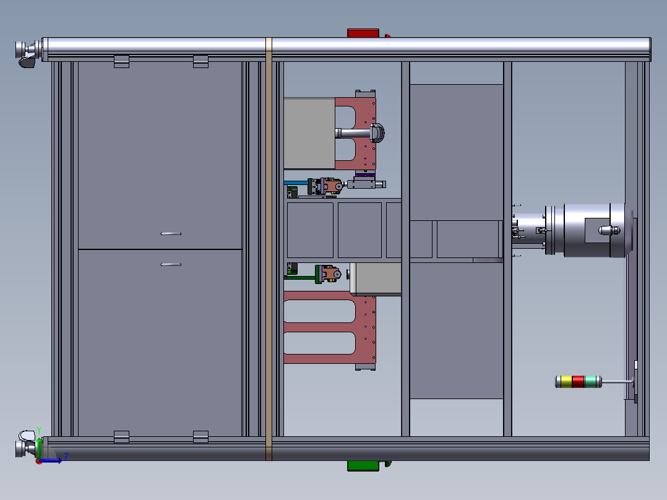Select the red block on top rail
Image resolution: width=667 pixels, height=500 pixels.
363,33
